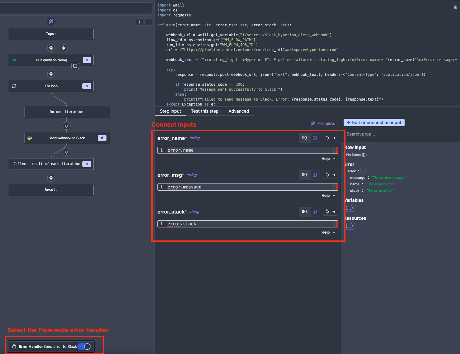Click the Fill inputs button
This screenshot has width=460, height=354.
point(323,123)
